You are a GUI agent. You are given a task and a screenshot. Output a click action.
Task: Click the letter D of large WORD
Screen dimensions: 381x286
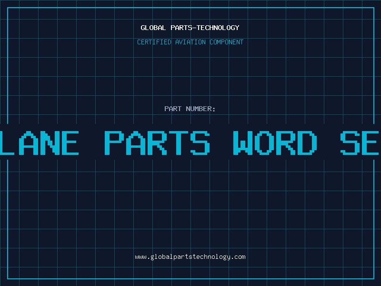[x=307, y=143]
